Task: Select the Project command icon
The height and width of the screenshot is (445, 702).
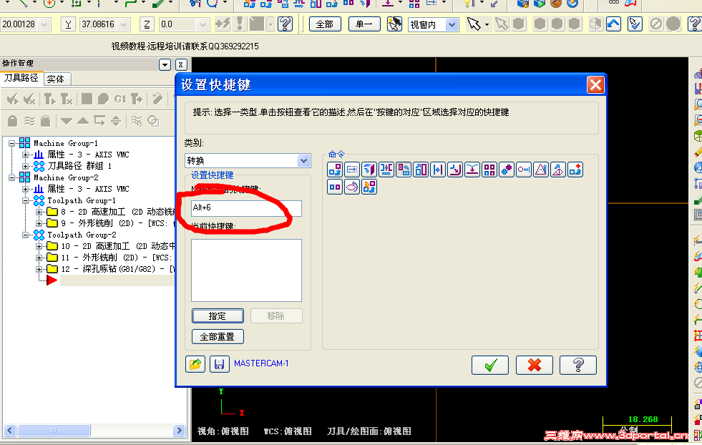Action: [x=472, y=170]
